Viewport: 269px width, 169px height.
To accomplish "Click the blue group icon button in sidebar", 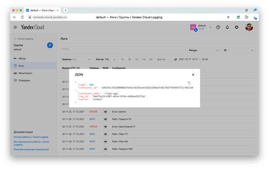I will point(50,45).
